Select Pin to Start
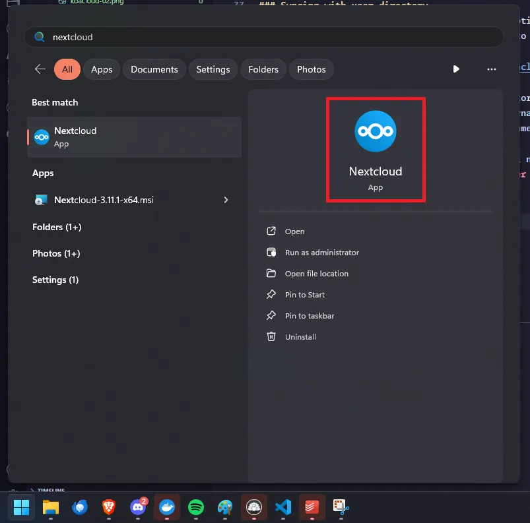Viewport: 530px width, 523px height. tap(304, 295)
